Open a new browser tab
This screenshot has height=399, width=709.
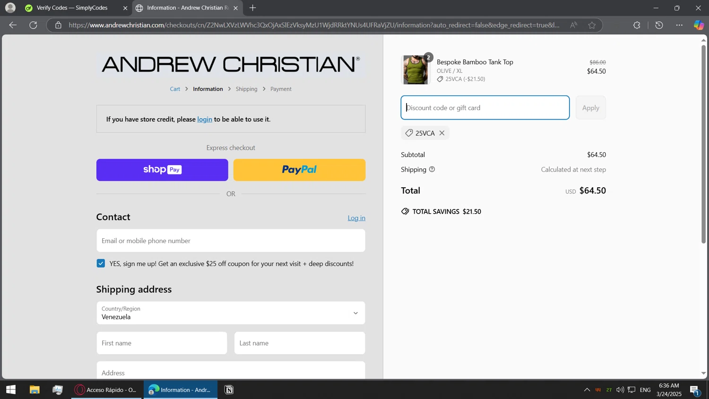click(x=253, y=8)
